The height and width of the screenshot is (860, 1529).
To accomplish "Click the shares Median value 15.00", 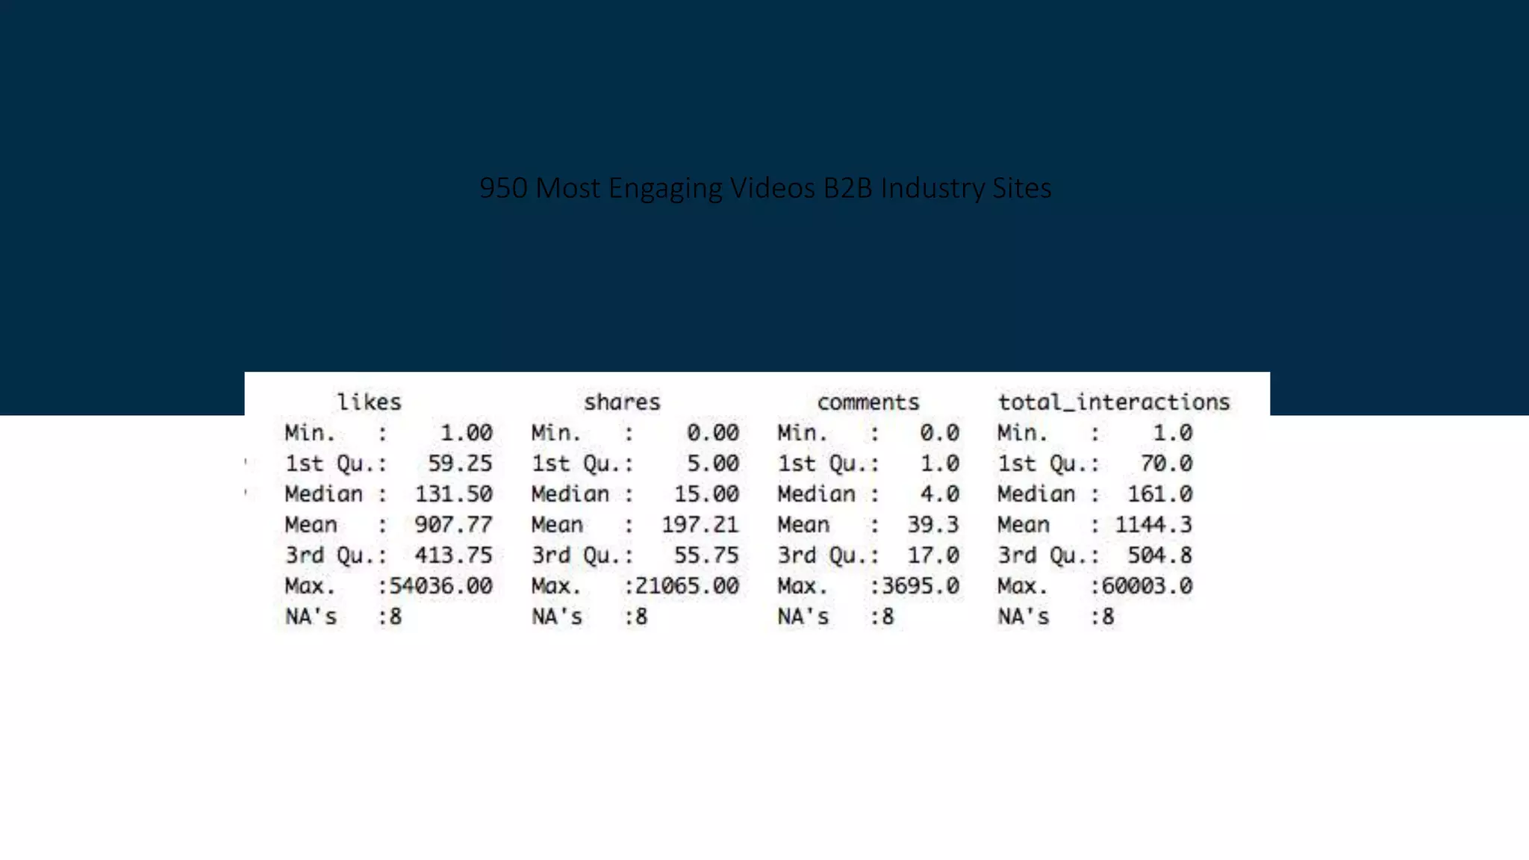I will coord(706,494).
